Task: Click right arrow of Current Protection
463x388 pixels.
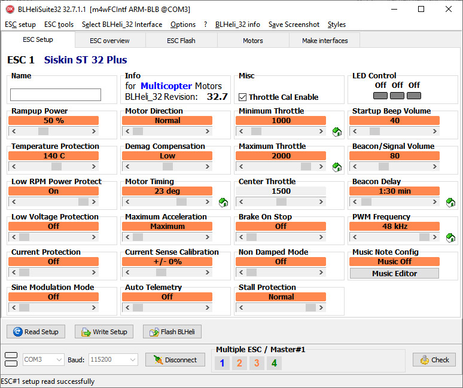Action: [93, 273]
